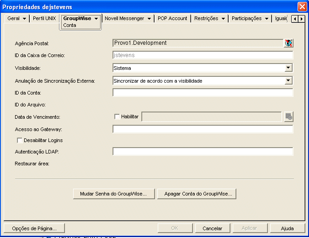Click the Cancelar button

click(x=212, y=228)
